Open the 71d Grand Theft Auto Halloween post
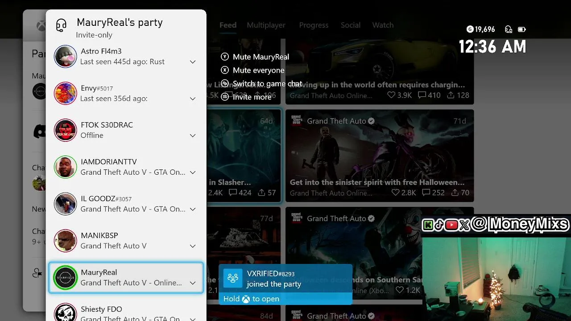 click(380, 156)
